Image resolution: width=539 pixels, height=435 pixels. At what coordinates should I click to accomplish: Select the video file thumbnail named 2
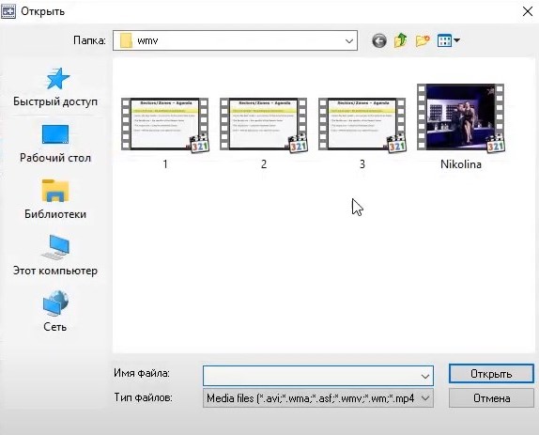pos(264,125)
